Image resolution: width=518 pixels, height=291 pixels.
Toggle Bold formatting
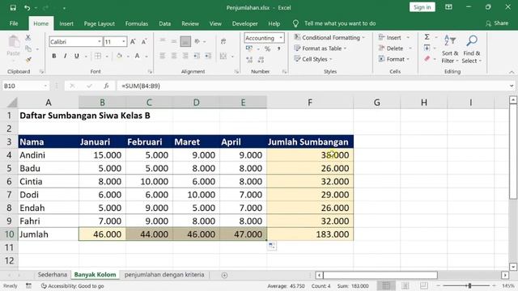[x=54, y=56]
